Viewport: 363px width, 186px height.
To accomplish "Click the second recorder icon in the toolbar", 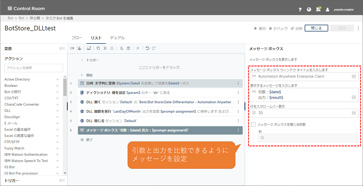I will pyautogui.click(x=79, y=48).
